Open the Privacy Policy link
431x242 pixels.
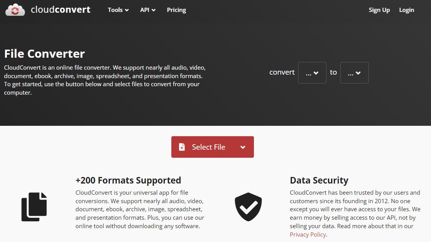pyautogui.click(x=308, y=235)
